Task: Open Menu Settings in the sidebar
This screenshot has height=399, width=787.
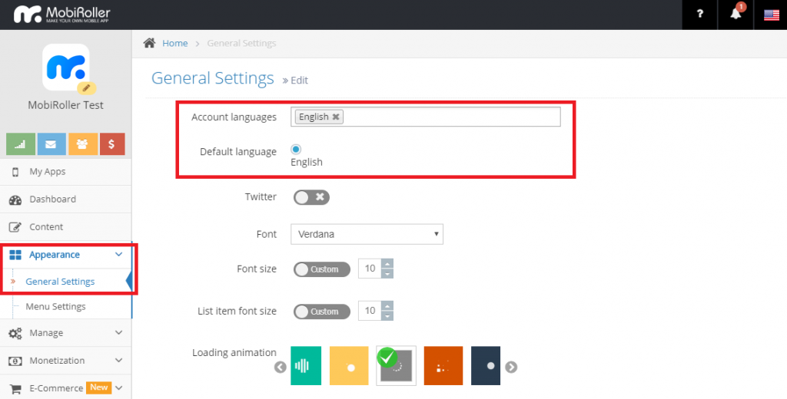Action: pyautogui.click(x=55, y=307)
